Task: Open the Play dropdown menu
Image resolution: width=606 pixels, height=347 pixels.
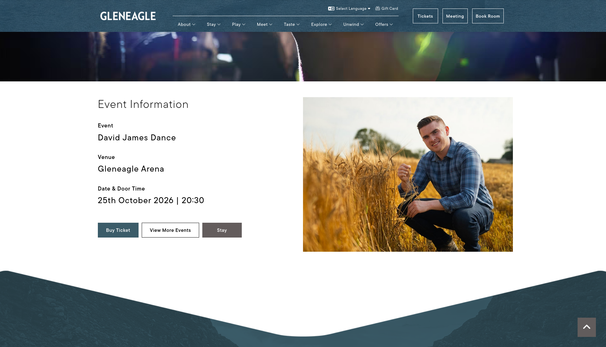Action: point(239,24)
